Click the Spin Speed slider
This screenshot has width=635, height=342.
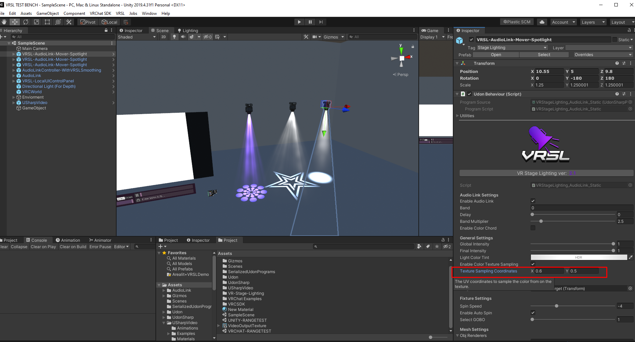[573, 306]
